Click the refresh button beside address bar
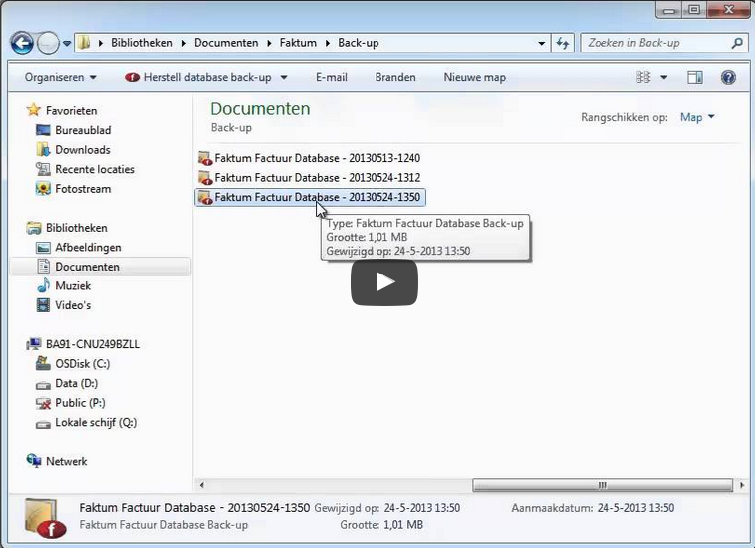755x548 pixels. [562, 43]
